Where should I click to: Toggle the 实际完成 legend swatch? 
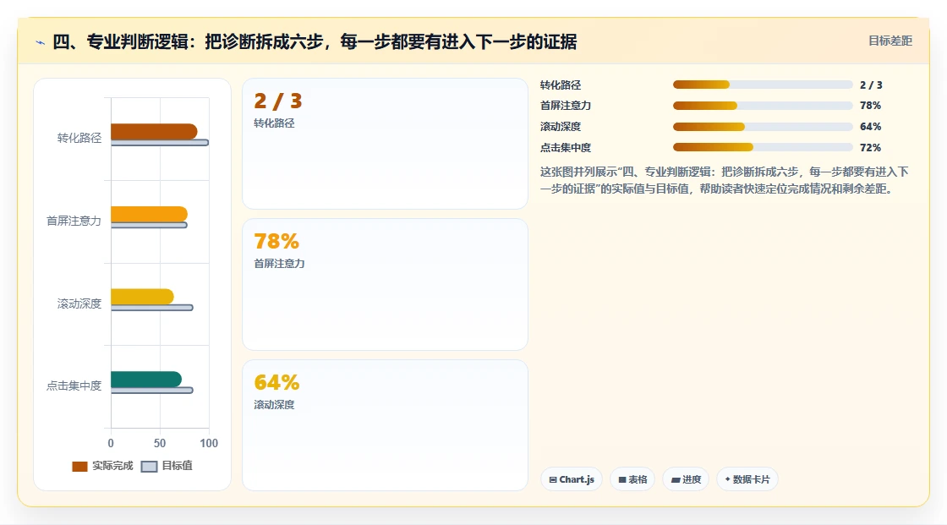pos(79,467)
